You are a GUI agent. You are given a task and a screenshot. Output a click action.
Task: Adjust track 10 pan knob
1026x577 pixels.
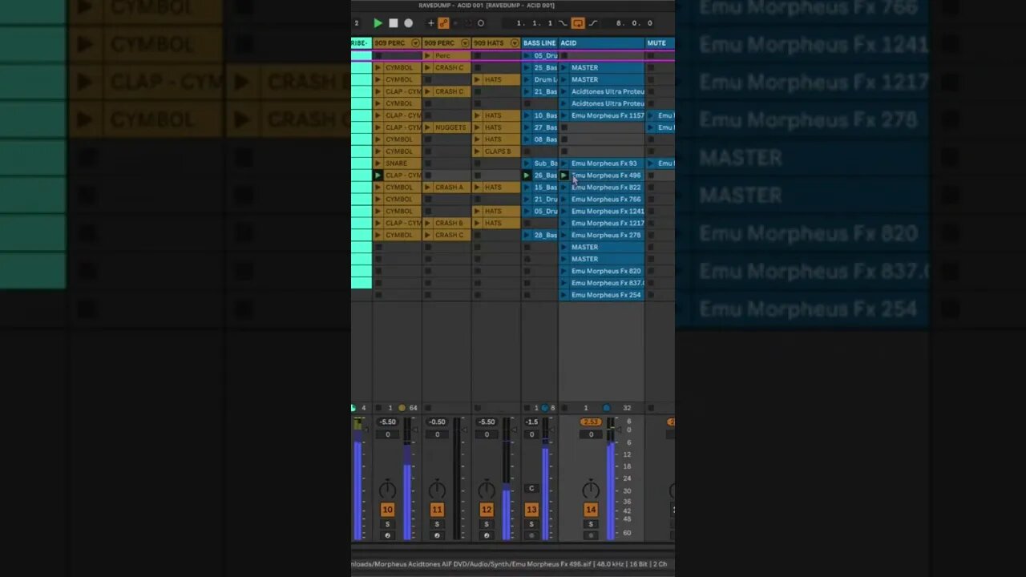[387, 490]
